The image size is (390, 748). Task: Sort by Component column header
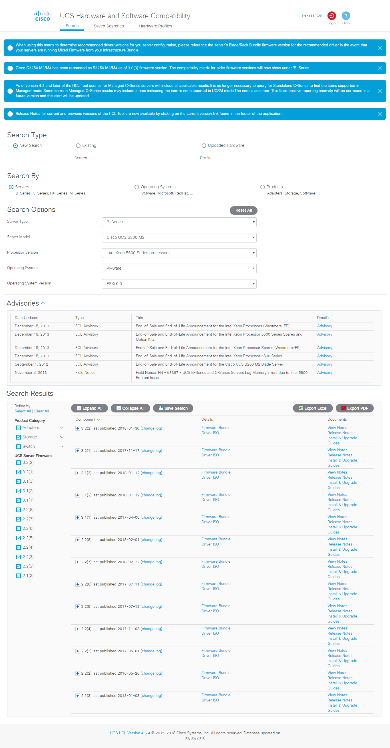click(88, 420)
